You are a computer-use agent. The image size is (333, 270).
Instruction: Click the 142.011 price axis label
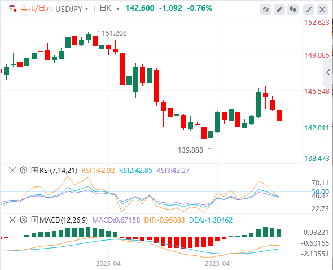[317, 128]
